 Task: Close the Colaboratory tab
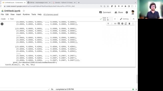[x=25, y=3]
